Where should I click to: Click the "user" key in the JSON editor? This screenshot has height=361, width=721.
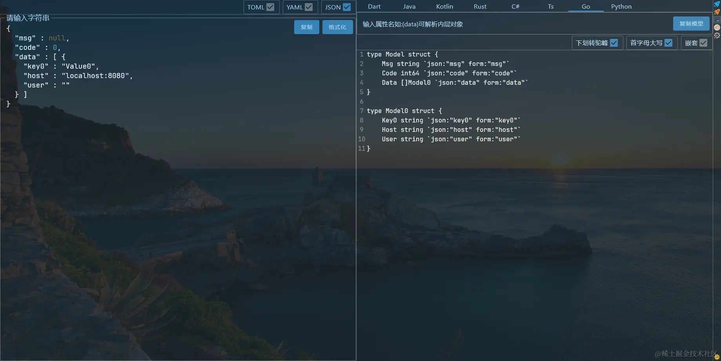click(36, 85)
